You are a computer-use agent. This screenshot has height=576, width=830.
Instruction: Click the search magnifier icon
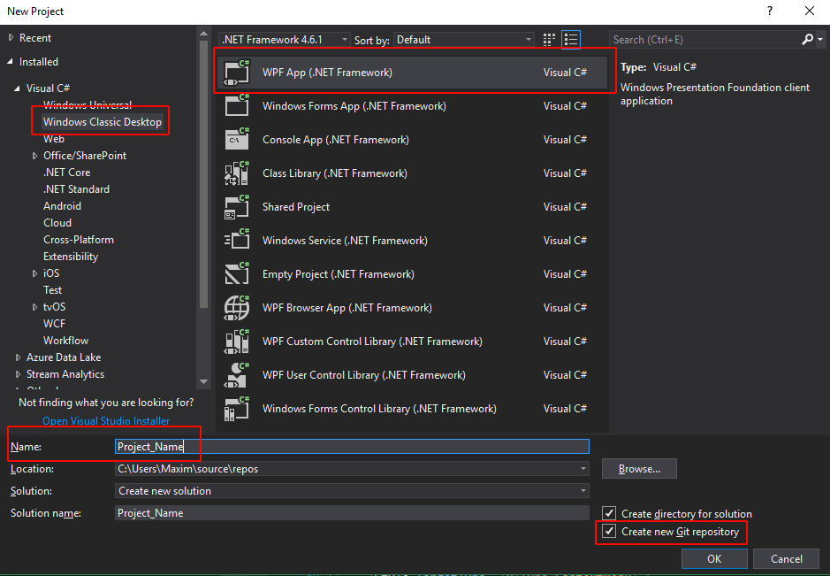pos(807,39)
